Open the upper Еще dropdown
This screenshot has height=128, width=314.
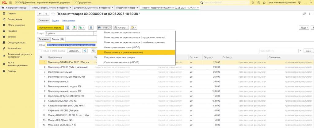tap(304, 28)
